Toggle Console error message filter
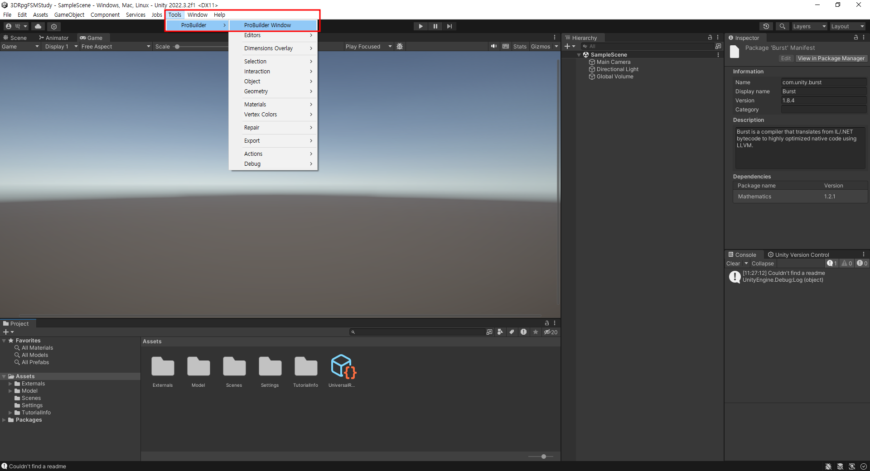The height and width of the screenshot is (471, 870). pos(862,263)
